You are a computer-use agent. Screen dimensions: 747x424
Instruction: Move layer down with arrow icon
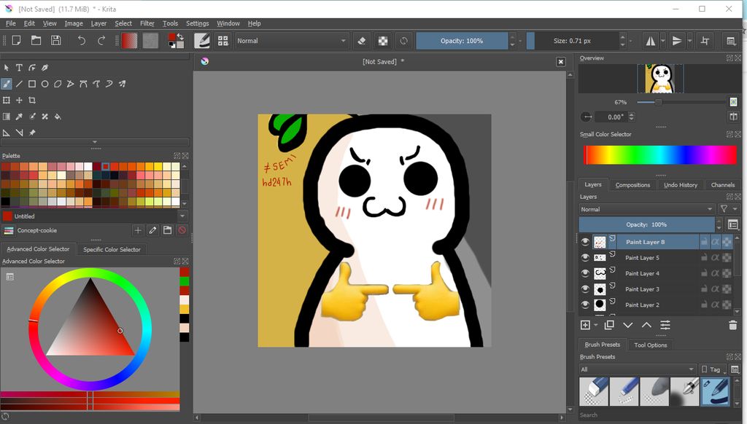coord(628,325)
